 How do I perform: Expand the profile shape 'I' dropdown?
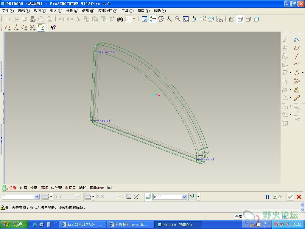(x=37, y=197)
